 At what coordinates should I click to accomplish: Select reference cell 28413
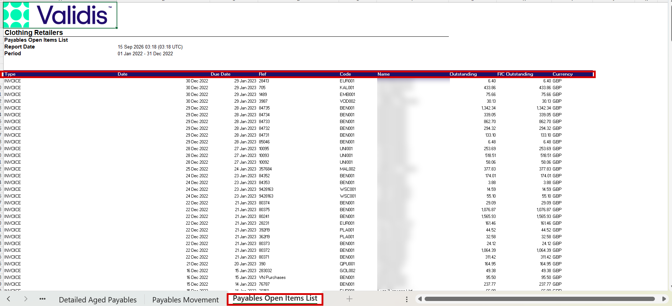[264, 81]
